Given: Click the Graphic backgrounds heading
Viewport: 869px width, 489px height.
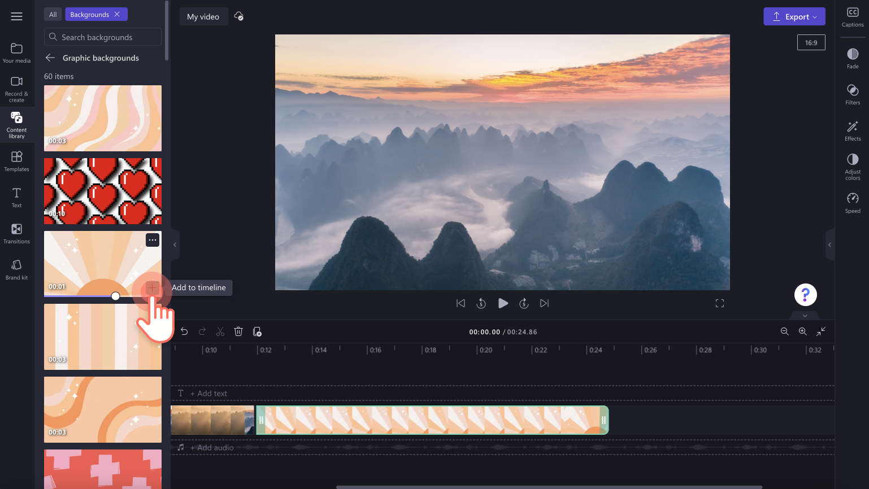Looking at the screenshot, I should point(101,58).
